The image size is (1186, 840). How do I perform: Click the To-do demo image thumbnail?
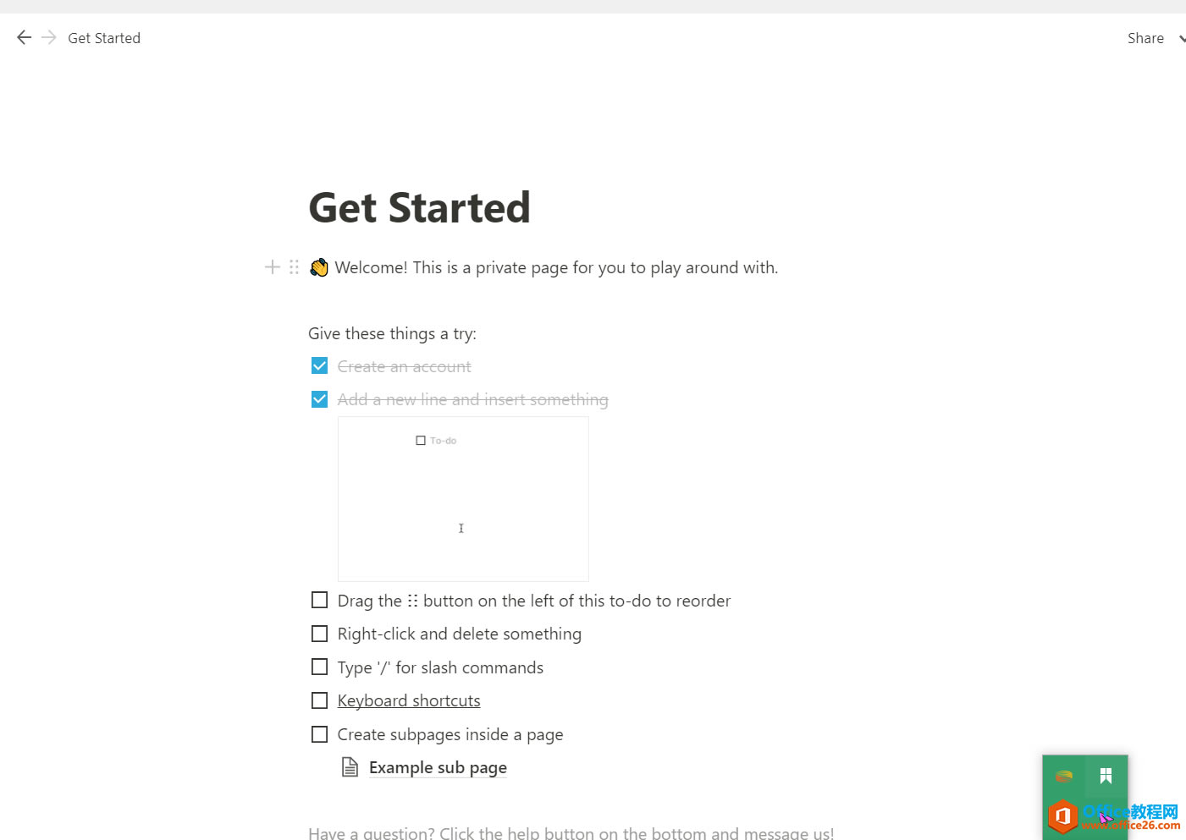[x=463, y=498]
